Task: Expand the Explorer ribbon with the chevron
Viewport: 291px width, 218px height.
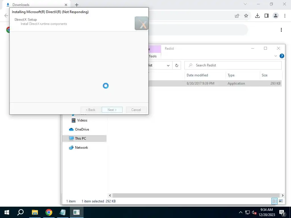Action: (x=276, y=56)
